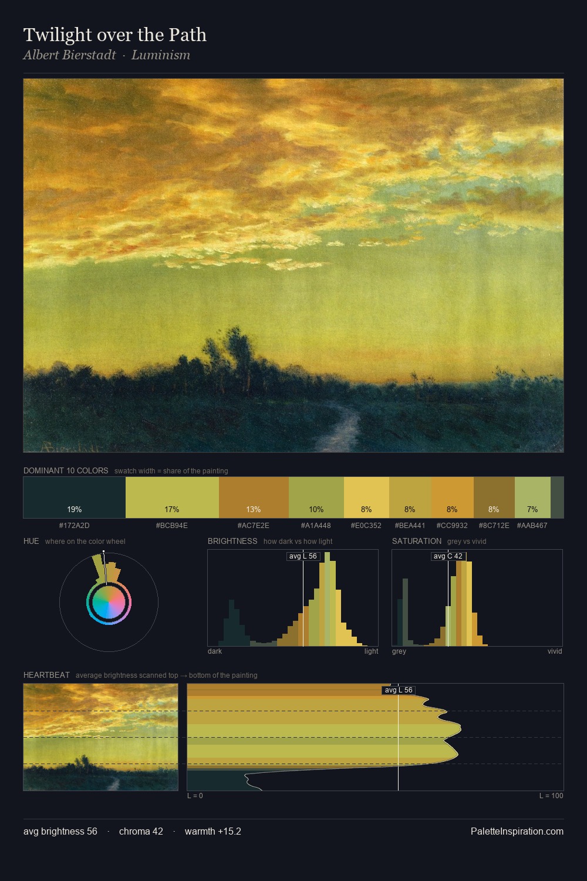
Task: Open the main Twilight painting image
Action: (293, 265)
